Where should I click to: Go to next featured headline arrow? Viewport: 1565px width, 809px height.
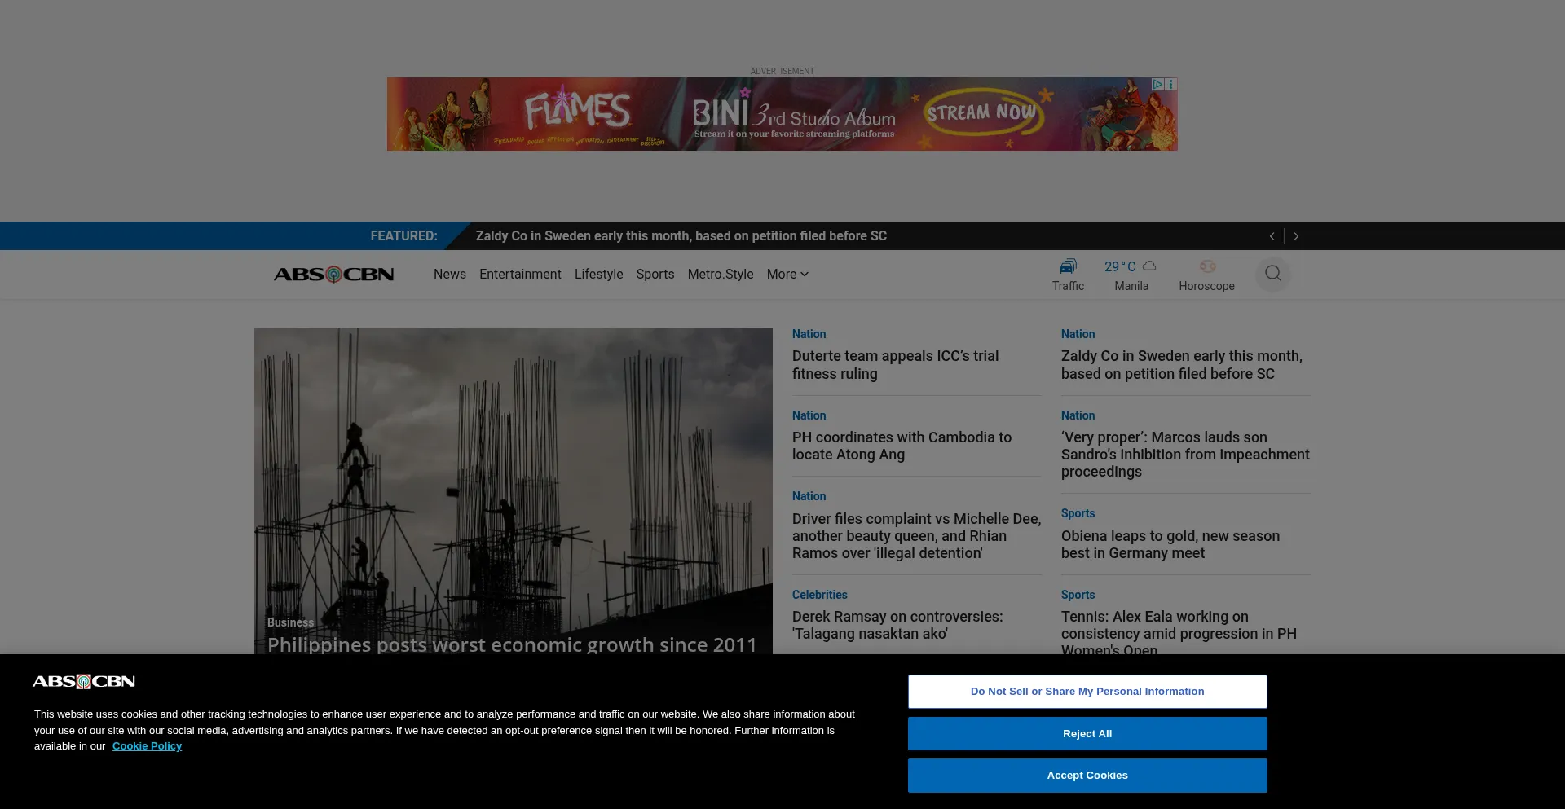point(1296,236)
